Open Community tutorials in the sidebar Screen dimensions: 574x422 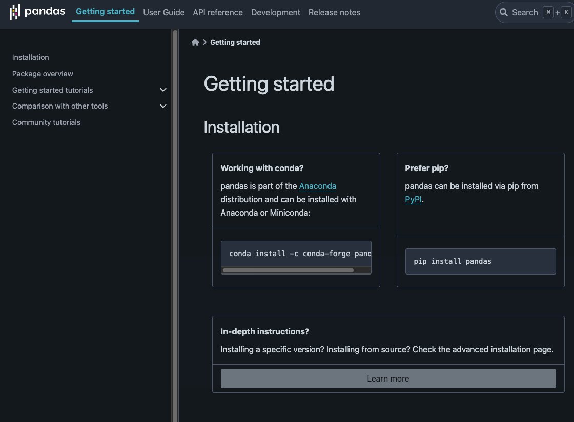[x=46, y=122]
